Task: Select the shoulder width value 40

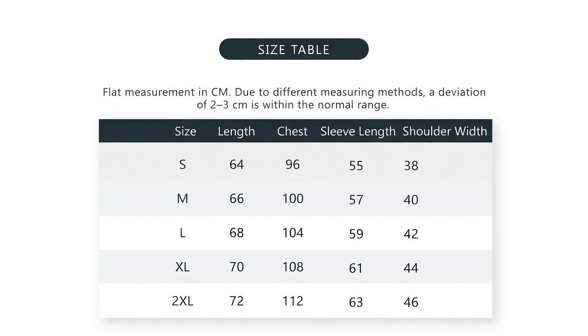Action: coord(411,199)
